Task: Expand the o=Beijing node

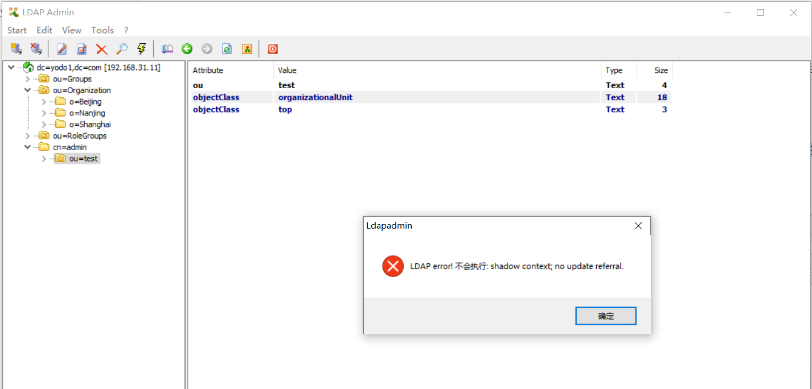Action: click(44, 102)
